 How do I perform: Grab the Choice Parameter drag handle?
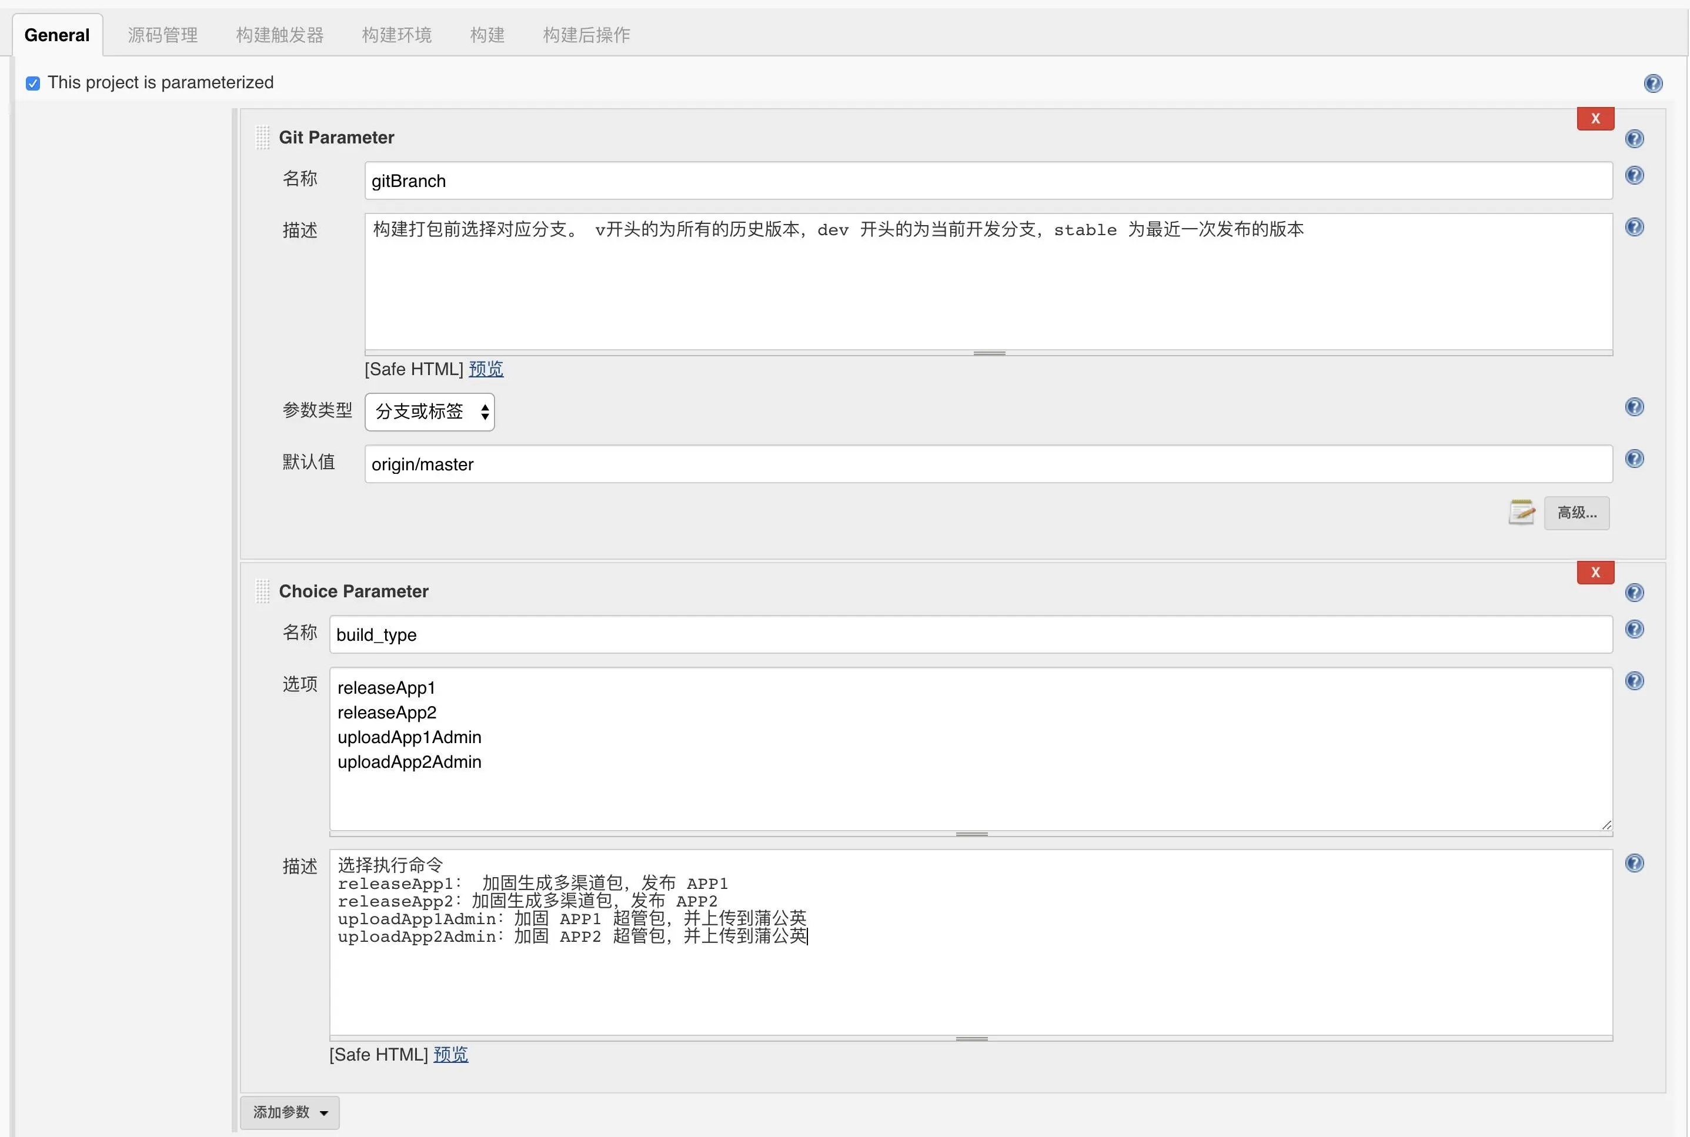[x=263, y=590]
